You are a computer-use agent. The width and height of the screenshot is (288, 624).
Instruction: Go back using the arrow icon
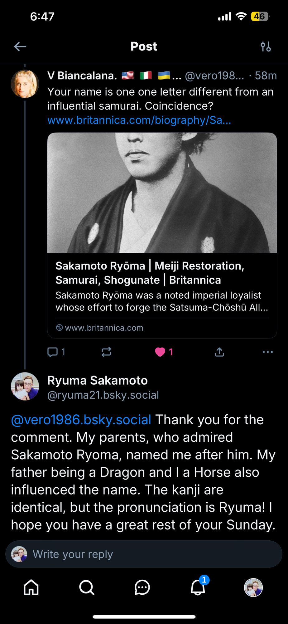tap(20, 47)
